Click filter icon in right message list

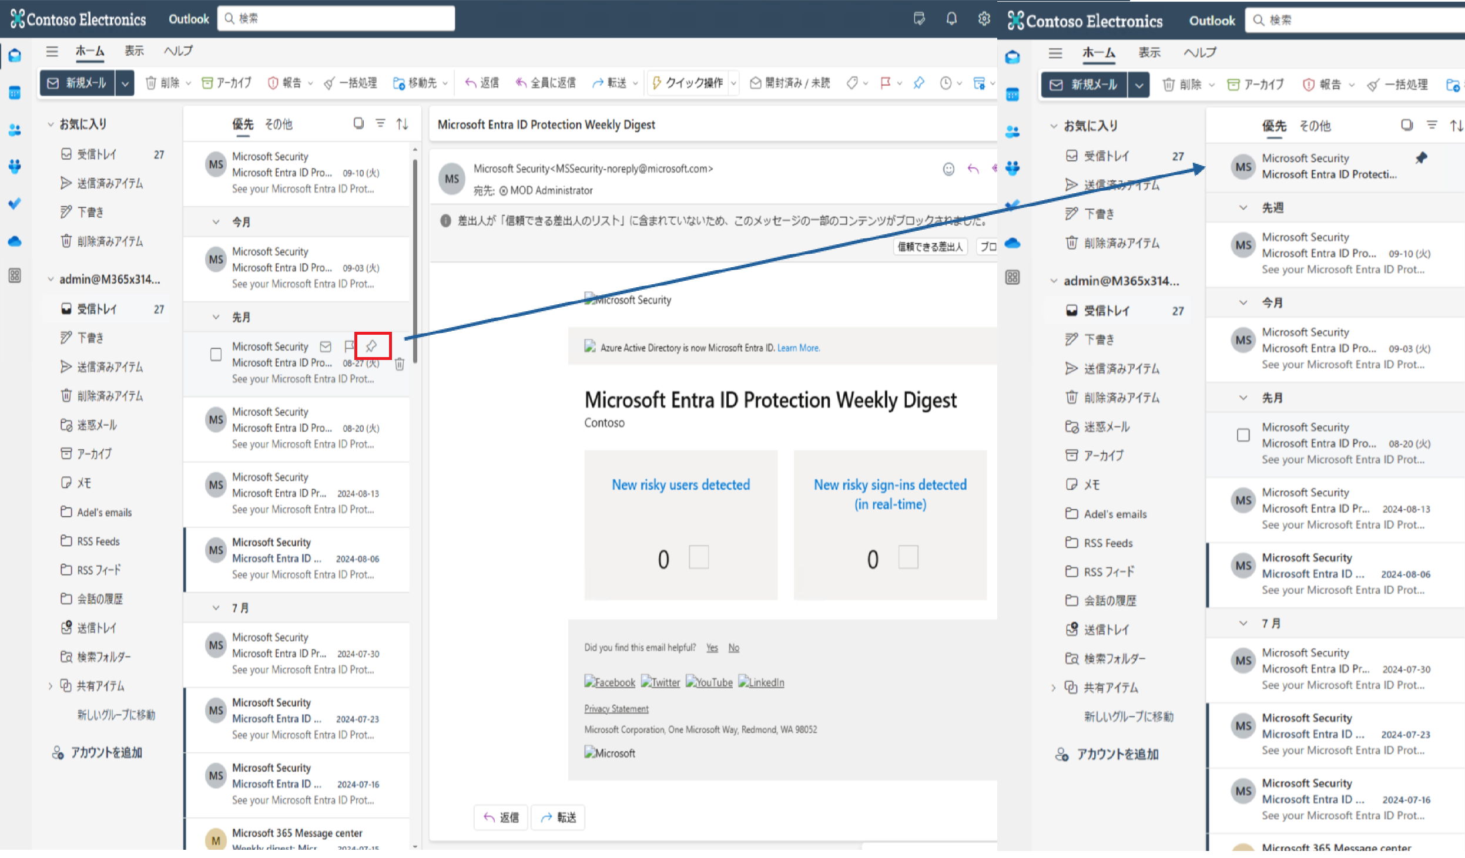coord(1432,125)
